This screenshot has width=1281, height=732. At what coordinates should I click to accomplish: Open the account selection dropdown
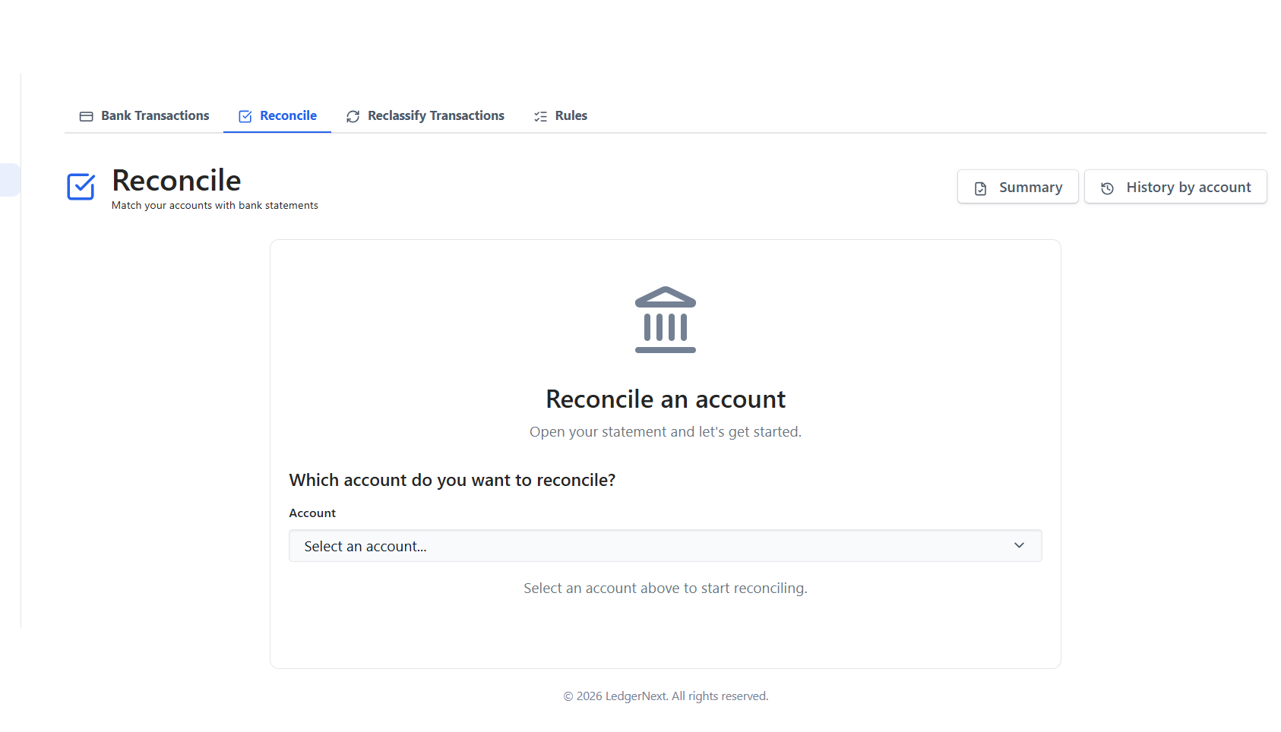click(x=665, y=545)
